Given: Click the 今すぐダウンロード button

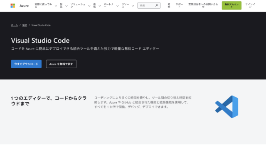Looking at the screenshot, I should pos(26,64).
